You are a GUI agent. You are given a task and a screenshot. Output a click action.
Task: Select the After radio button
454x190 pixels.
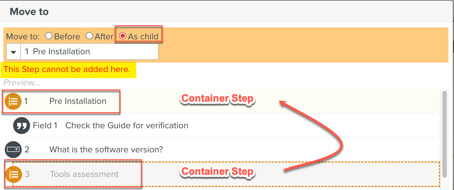(x=89, y=36)
